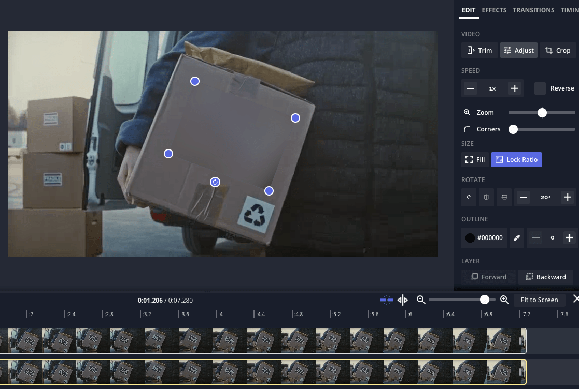Screen dimensions: 579x389
Task: Click the Trim button
Action: 479,51
